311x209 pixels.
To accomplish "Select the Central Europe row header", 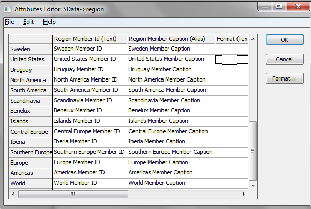I will tap(31, 132).
